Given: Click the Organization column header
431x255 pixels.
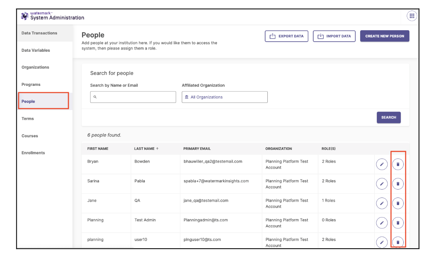Looking at the screenshot, I should coord(278,149).
